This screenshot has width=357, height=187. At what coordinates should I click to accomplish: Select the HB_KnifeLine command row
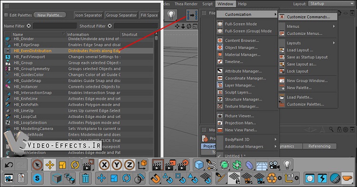click(79, 99)
